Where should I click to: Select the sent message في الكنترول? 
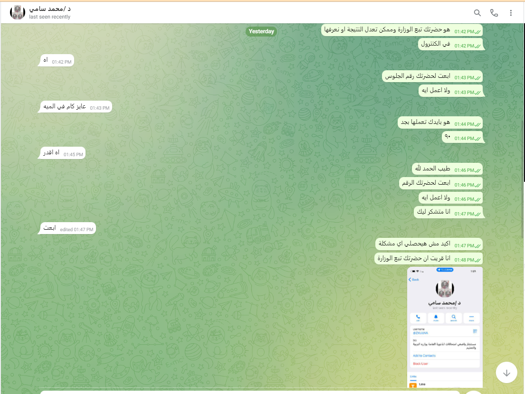451,45
